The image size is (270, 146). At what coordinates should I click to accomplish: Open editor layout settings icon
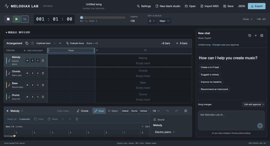186,111
